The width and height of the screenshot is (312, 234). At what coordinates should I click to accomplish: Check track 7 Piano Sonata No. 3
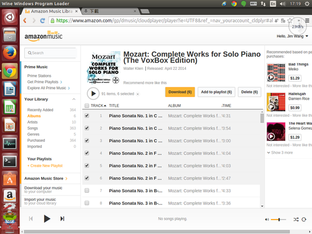pyautogui.click(x=87, y=190)
